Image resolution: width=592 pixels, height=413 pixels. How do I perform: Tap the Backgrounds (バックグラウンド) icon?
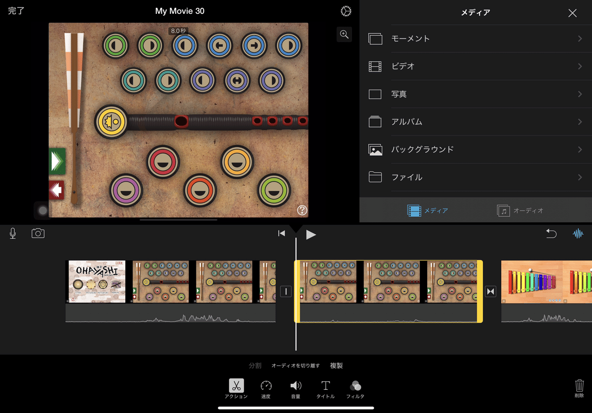click(x=375, y=149)
